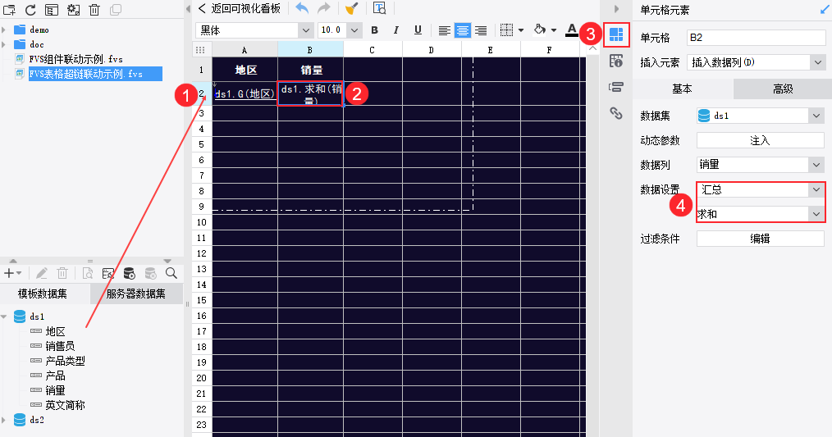This screenshot has height=437, width=832.
Task: Open the border style dropdown arrow
Action: pyautogui.click(x=521, y=30)
